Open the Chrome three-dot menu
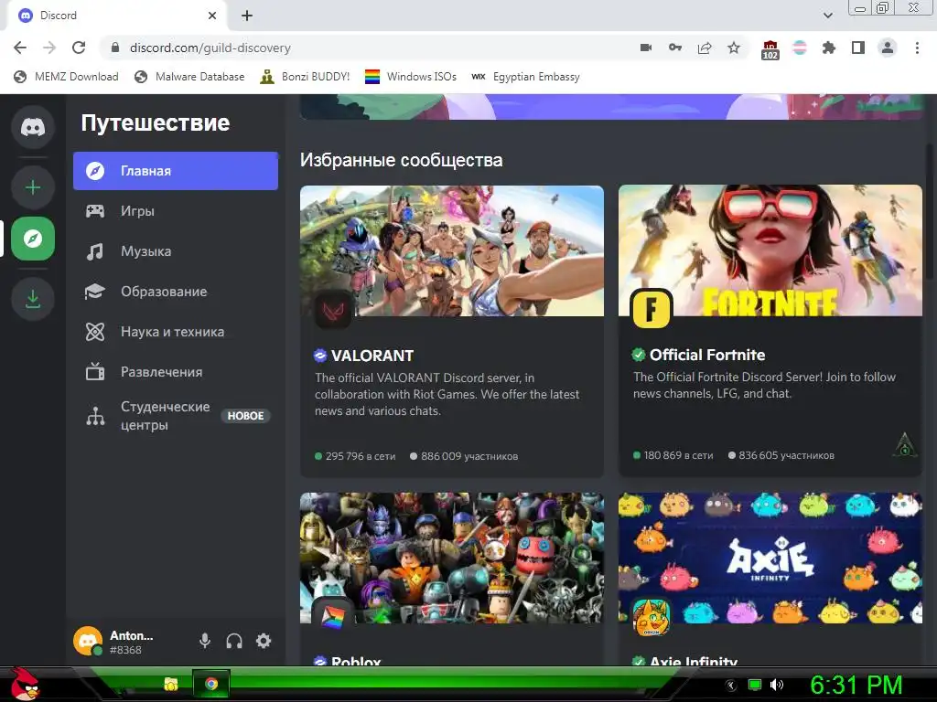The image size is (937, 702). click(x=917, y=48)
